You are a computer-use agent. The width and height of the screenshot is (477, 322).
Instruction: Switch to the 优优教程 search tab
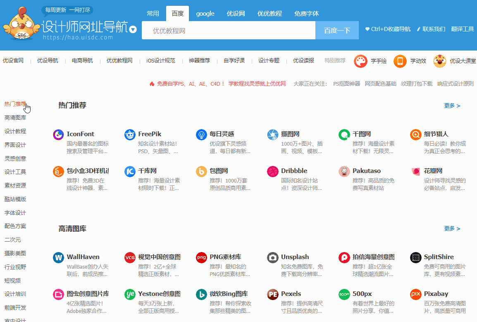[270, 13]
